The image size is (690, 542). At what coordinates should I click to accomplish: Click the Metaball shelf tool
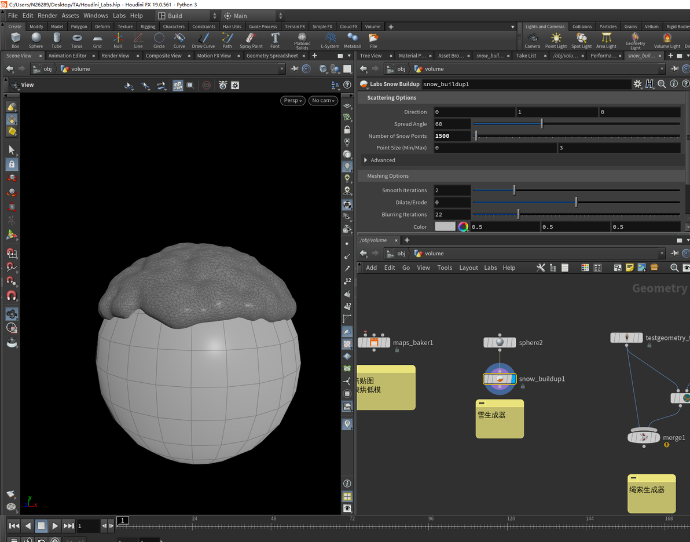pyautogui.click(x=353, y=39)
